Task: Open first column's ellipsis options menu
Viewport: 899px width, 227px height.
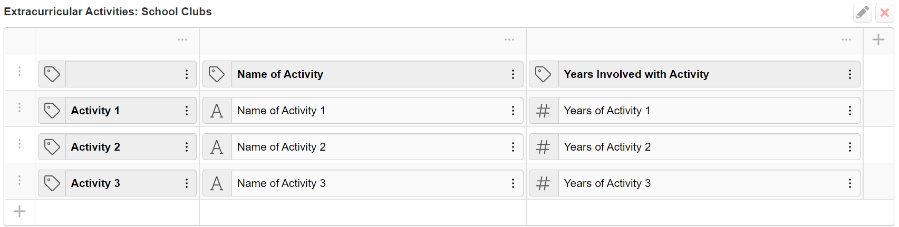Action: [182, 40]
